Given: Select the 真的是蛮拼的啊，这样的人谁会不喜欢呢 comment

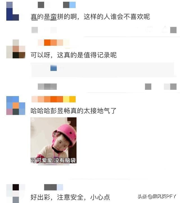Looking at the screenshot, I should point(90,17).
